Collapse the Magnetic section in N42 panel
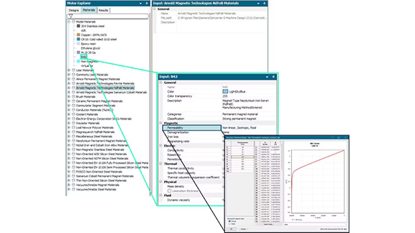Screen dimensions: 415x233 (160, 123)
